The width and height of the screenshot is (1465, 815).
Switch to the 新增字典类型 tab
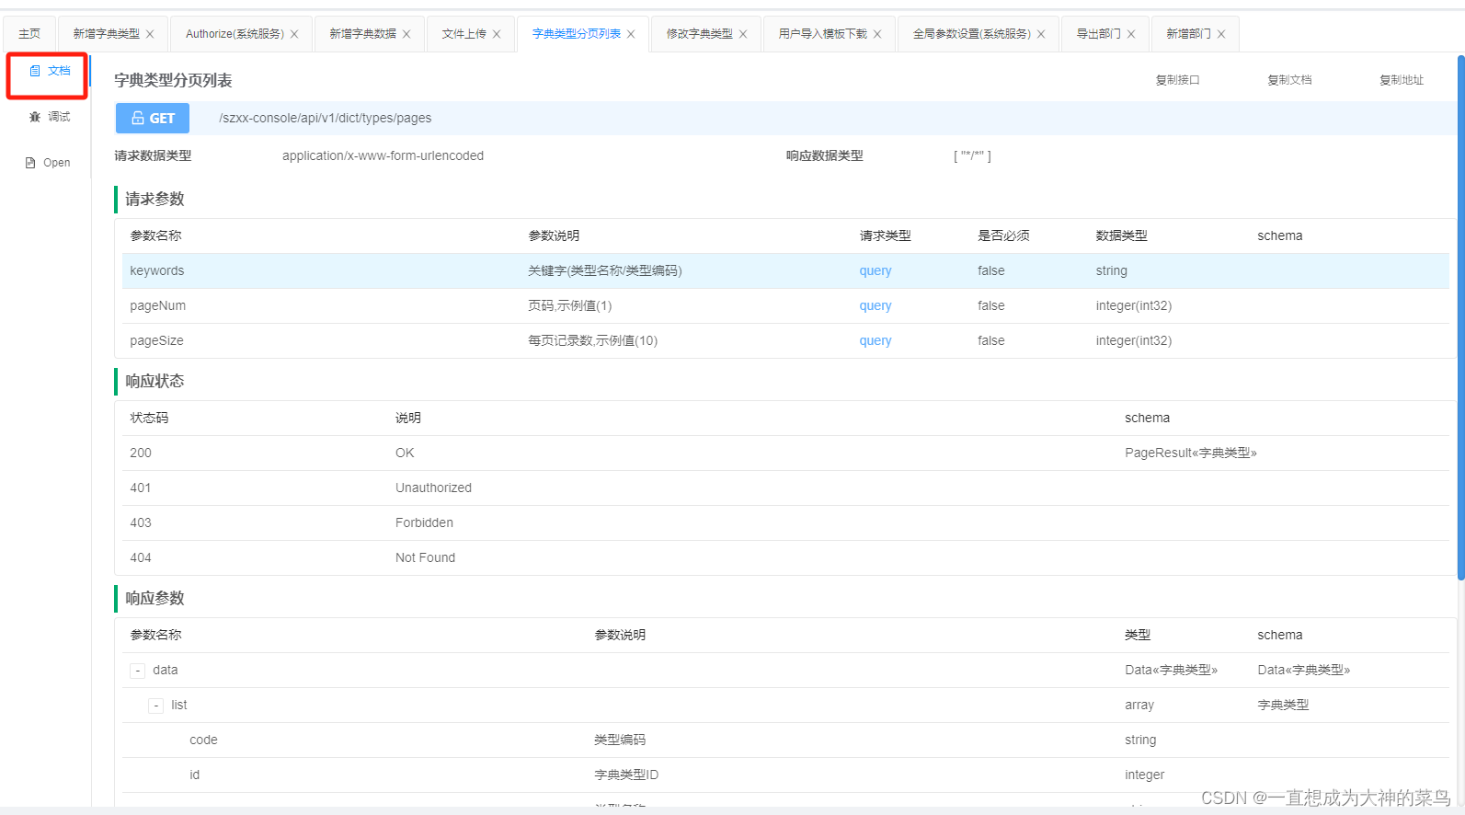click(x=107, y=34)
